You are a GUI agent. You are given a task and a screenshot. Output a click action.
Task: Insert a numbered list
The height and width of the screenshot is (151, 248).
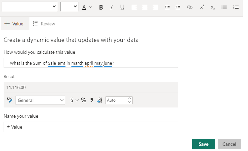[236, 7]
